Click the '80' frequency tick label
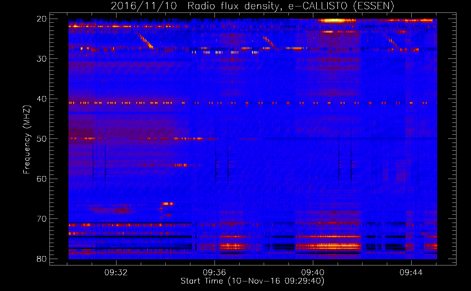Image resolution: width=471 pixels, height=291 pixels. pyautogui.click(x=42, y=259)
